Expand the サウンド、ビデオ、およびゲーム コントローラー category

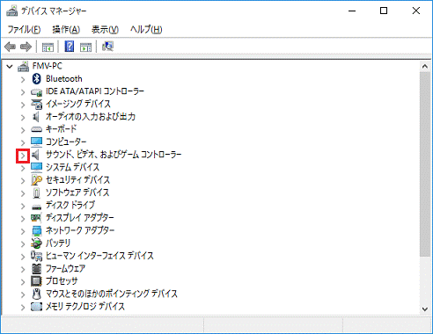tap(23, 156)
